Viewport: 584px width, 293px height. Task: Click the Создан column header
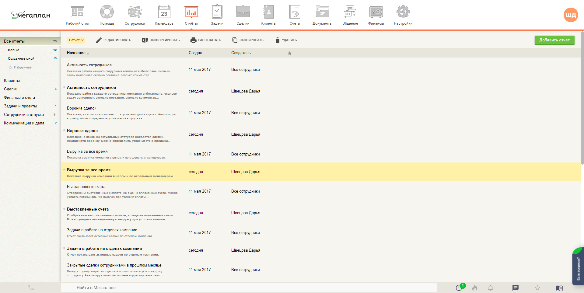click(195, 53)
